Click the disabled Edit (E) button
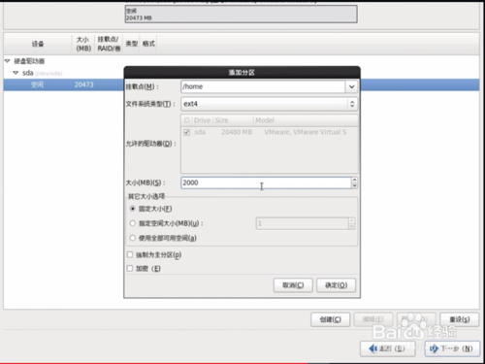Screen dimensions: 485x364 373,319
